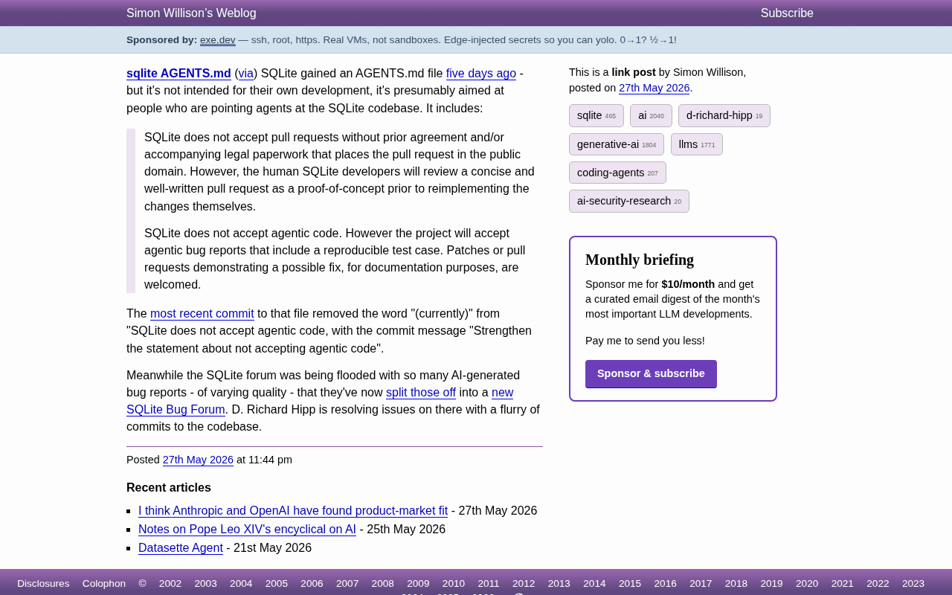Click the footer 'Posted 27th May 2026' date link

click(x=198, y=460)
